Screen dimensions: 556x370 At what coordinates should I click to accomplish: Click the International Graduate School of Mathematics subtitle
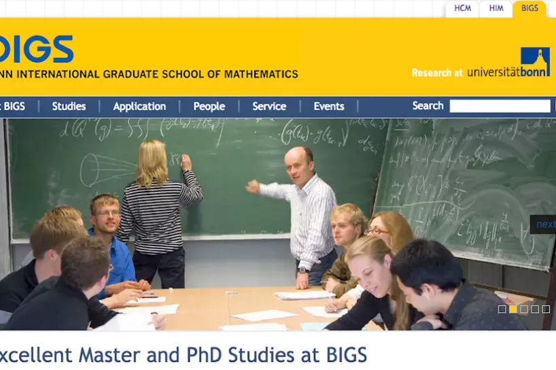coord(149,74)
